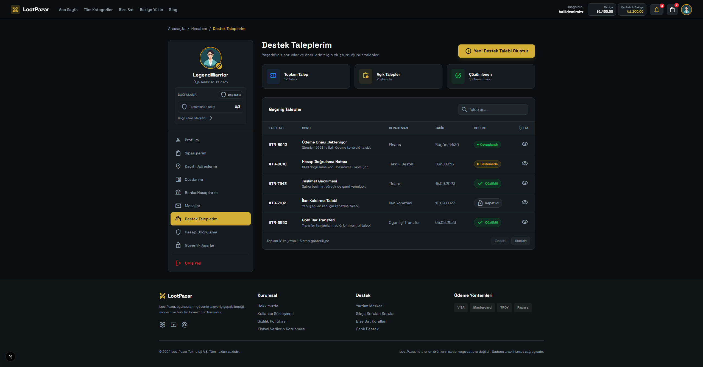This screenshot has height=367, width=703.
Task: Open the Tüm Kategoriler nav link
Action: (98, 10)
